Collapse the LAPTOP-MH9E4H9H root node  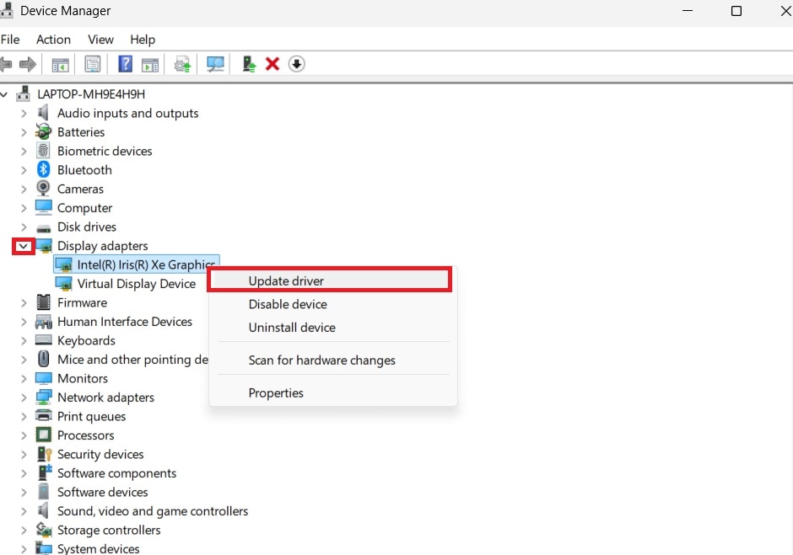(4, 94)
